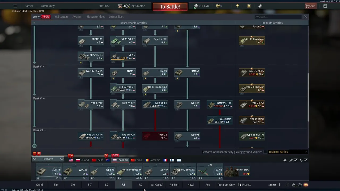Image resolution: width=340 pixels, height=191 pixels.
Task: Open the orange mail envelope
Action: tap(306, 185)
